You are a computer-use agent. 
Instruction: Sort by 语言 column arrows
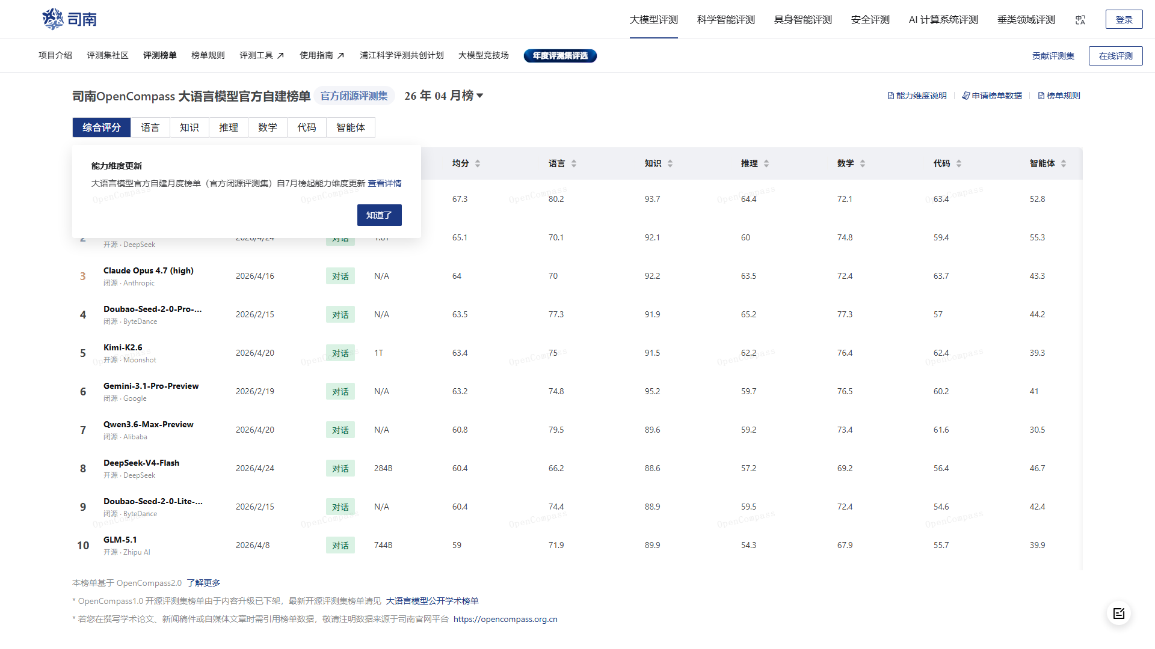pos(574,163)
